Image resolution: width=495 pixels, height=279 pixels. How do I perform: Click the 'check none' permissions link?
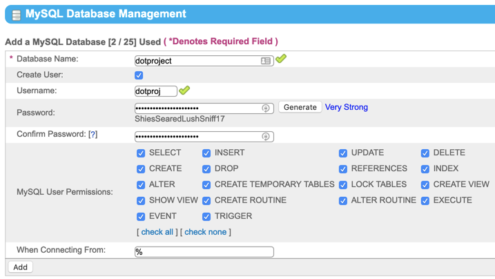tap(205, 232)
